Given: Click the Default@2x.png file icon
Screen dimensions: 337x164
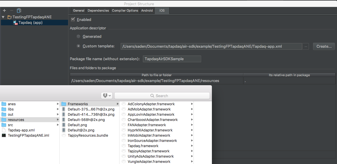Looking at the screenshot, I should (64, 130).
